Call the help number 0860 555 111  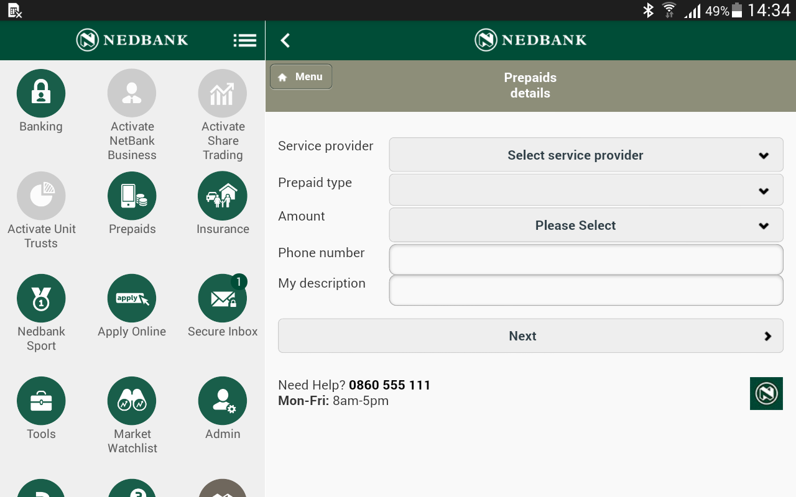click(x=390, y=385)
